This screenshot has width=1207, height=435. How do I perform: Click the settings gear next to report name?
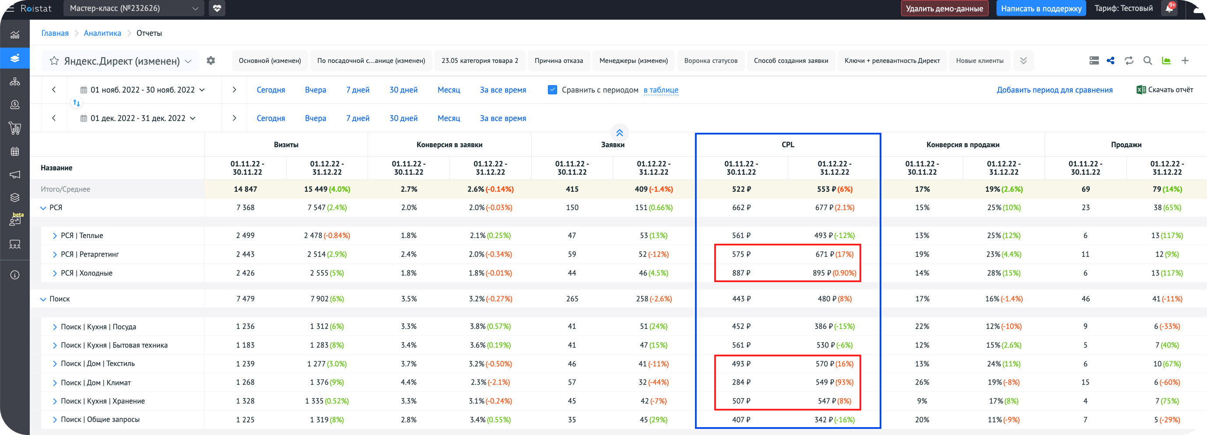tap(211, 61)
